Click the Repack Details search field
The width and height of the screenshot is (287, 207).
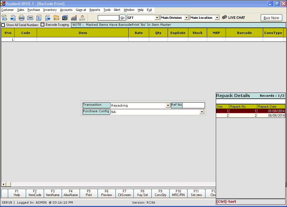point(250,101)
